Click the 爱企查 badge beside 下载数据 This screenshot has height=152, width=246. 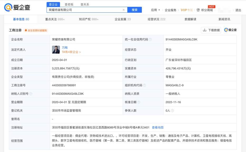230,30
